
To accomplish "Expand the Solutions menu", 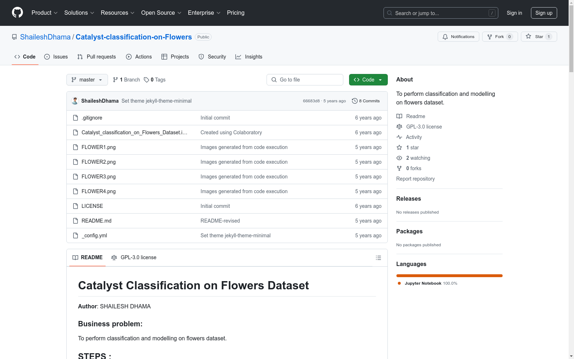I will [79, 13].
